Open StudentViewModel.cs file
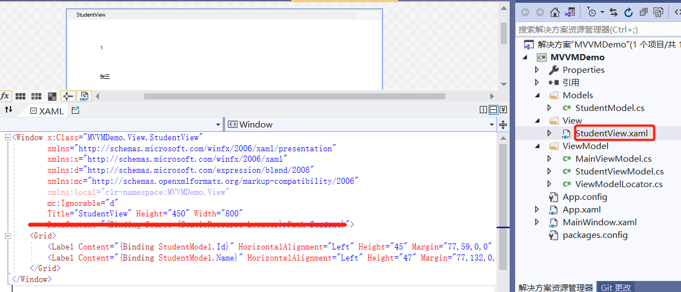 pos(619,171)
